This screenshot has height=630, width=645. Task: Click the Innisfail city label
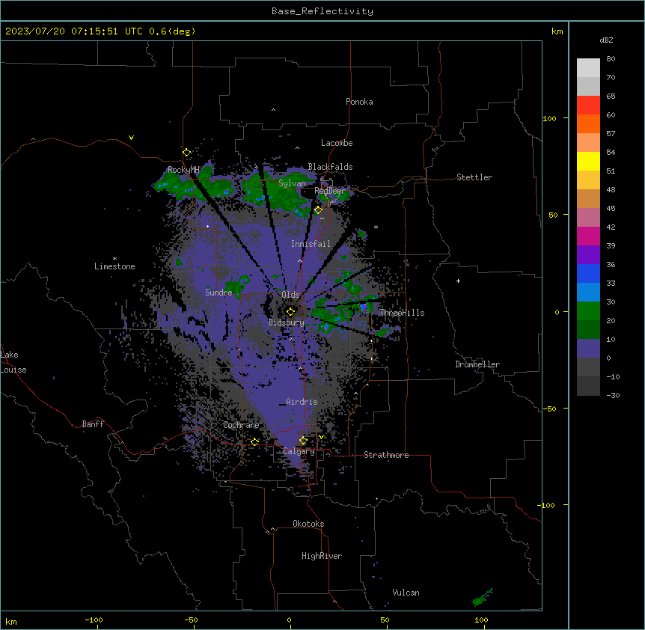pos(311,244)
